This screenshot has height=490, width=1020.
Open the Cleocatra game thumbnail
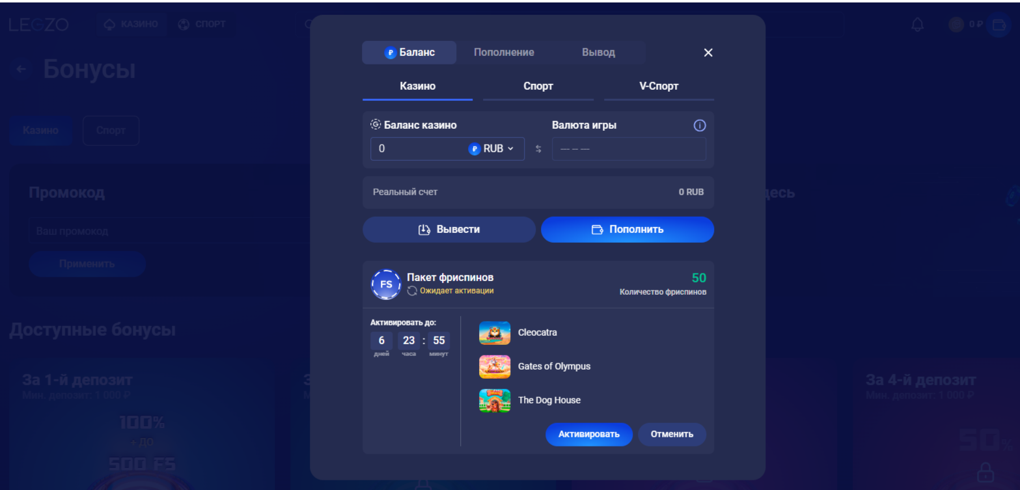pyautogui.click(x=495, y=333)
